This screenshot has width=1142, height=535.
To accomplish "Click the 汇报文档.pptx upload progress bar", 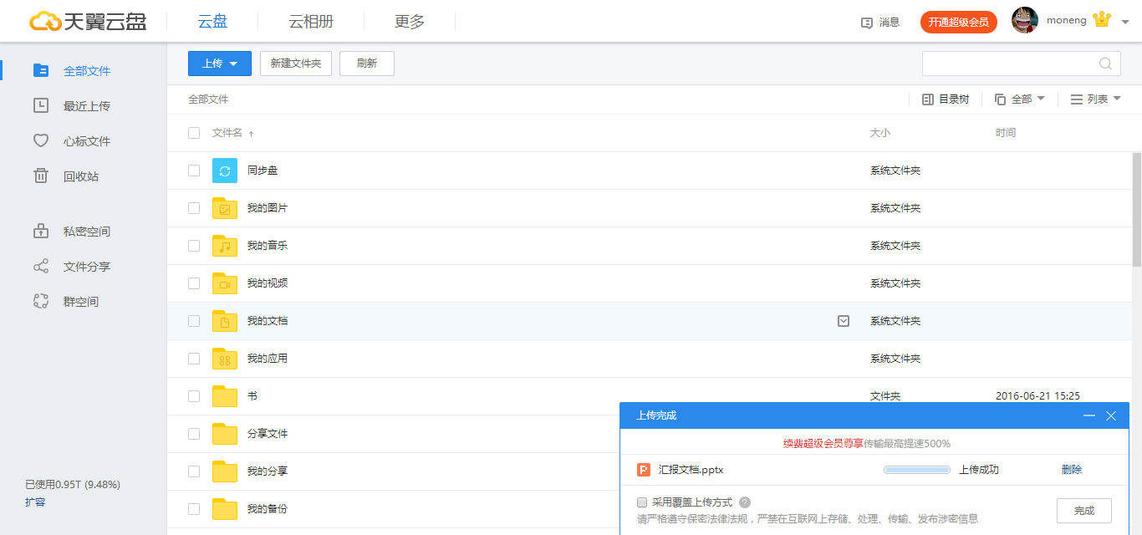I will point(916,469).
